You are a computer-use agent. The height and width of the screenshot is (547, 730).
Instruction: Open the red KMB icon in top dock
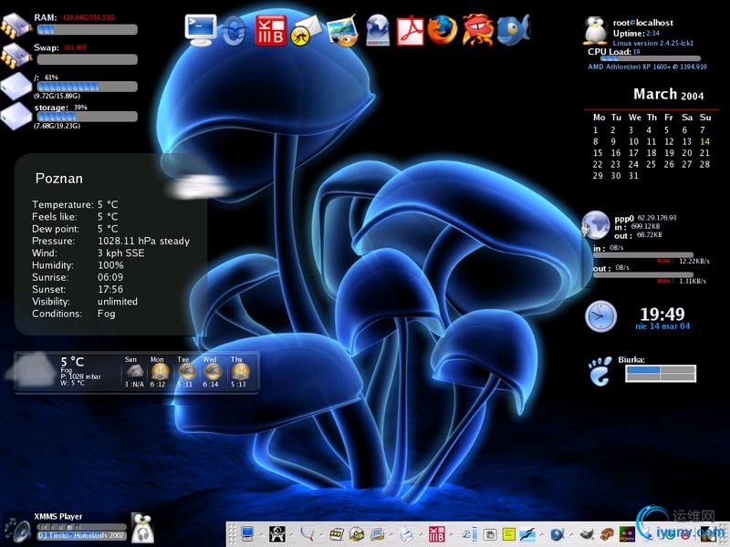[x=270, y=31]
